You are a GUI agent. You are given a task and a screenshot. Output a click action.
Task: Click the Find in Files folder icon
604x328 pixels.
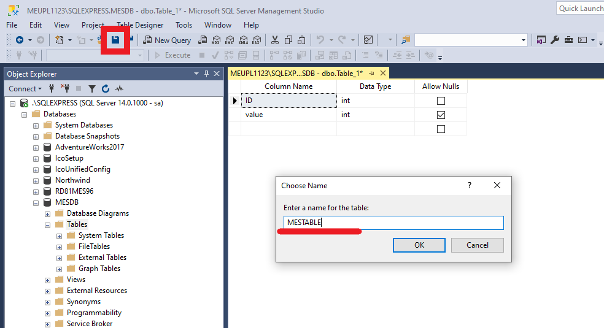pos(406,40)
